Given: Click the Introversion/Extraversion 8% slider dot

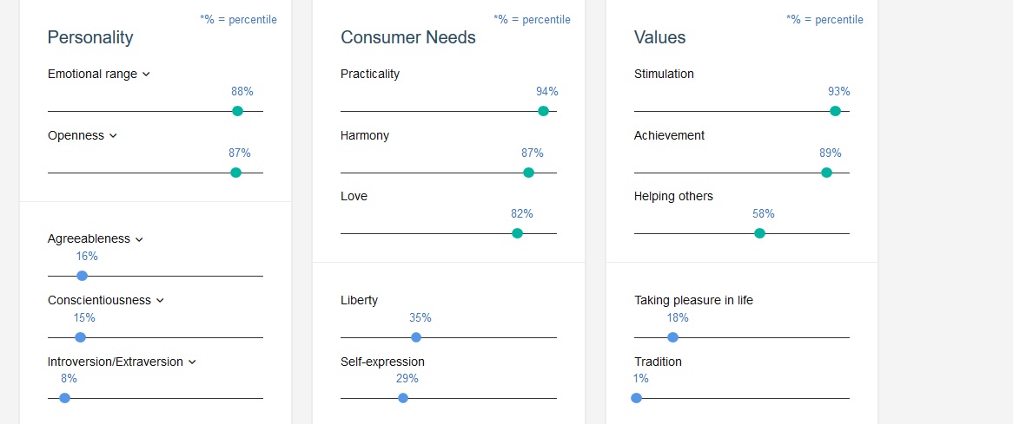Looking at the screenshot, I should [x=65, y=398].
